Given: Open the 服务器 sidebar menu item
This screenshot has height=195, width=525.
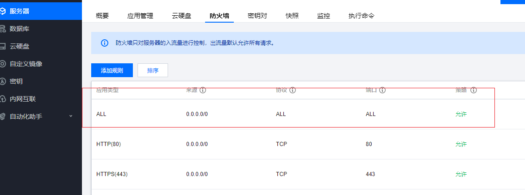Looking at the screenshot, I should click(x=41, y=12).
